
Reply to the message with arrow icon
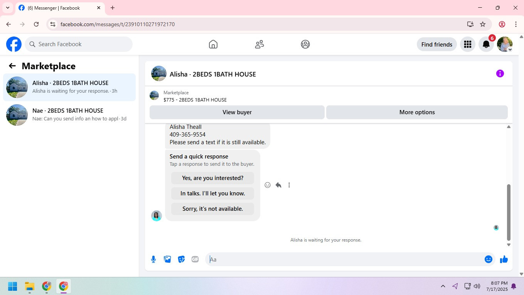tap(278, 185)
